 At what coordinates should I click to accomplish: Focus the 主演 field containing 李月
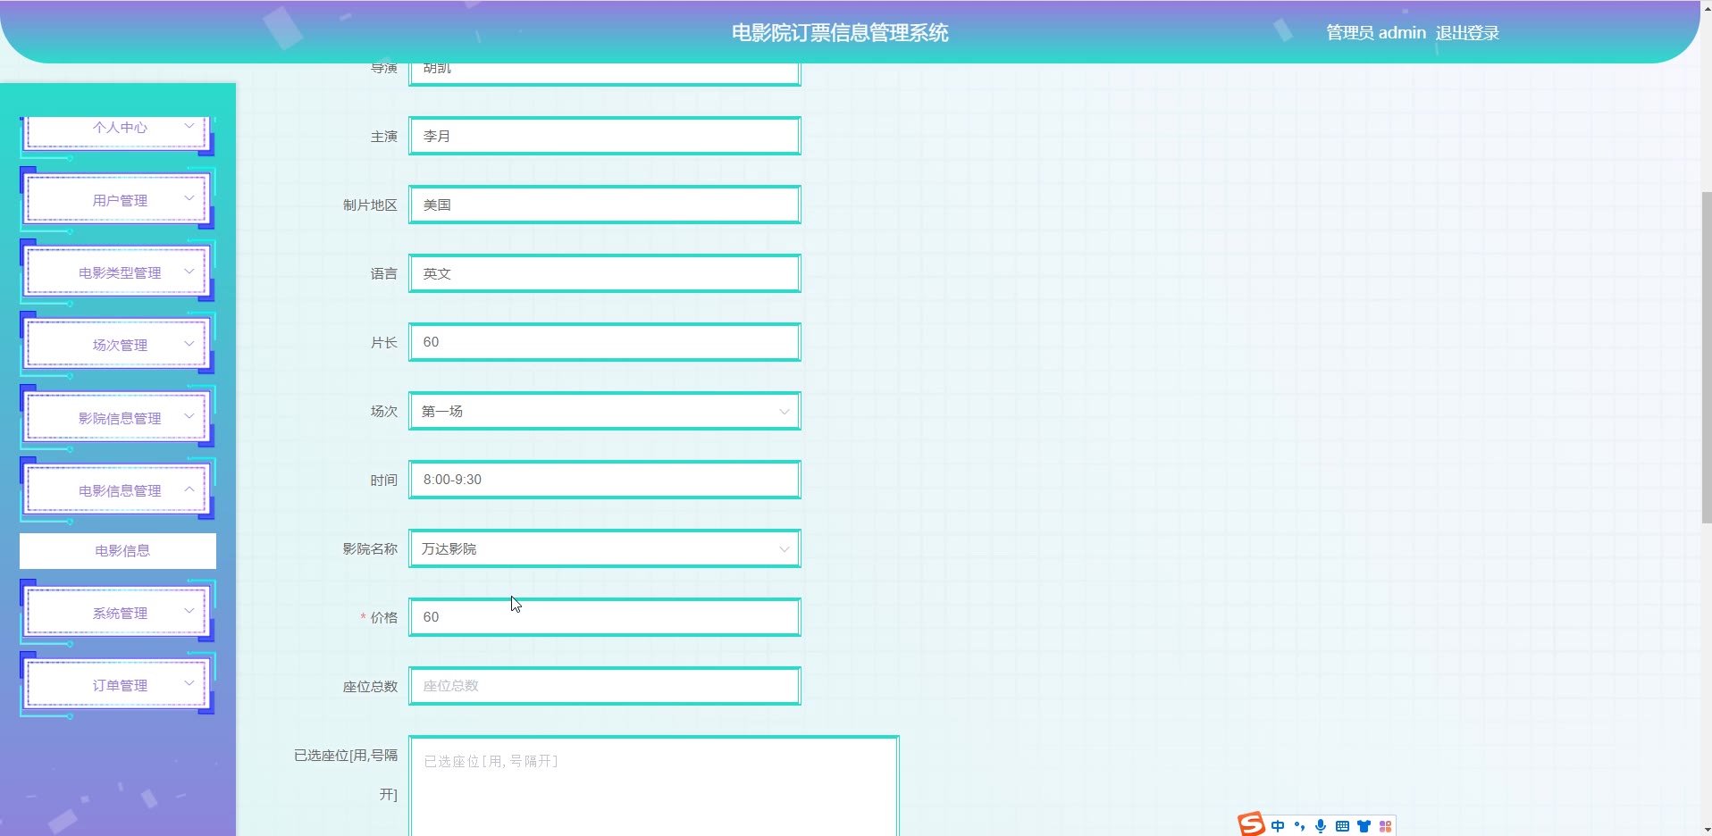coord(605,136)
